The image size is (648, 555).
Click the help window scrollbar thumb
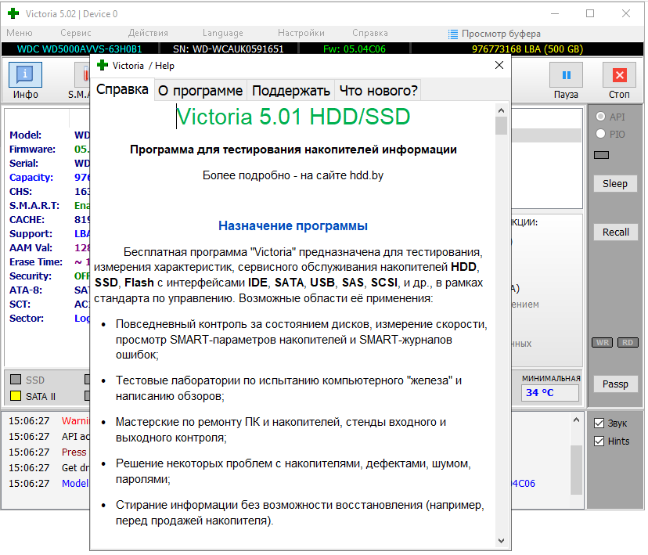click(501, 125)
